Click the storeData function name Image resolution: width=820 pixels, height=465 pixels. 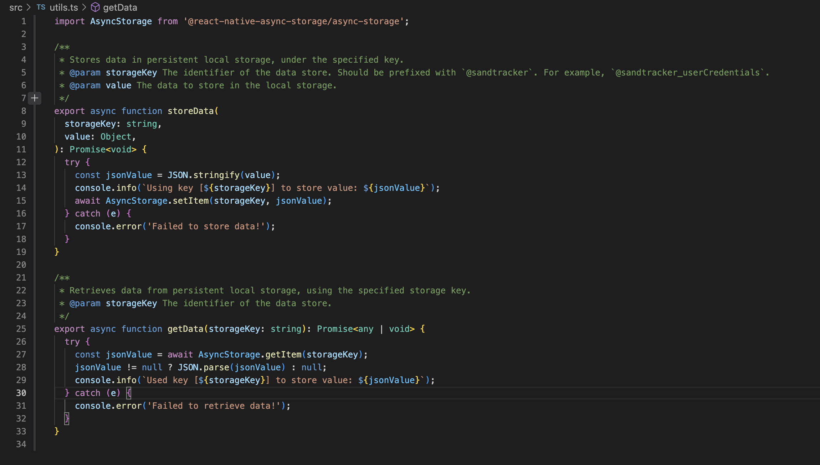[x=190, y=111]
